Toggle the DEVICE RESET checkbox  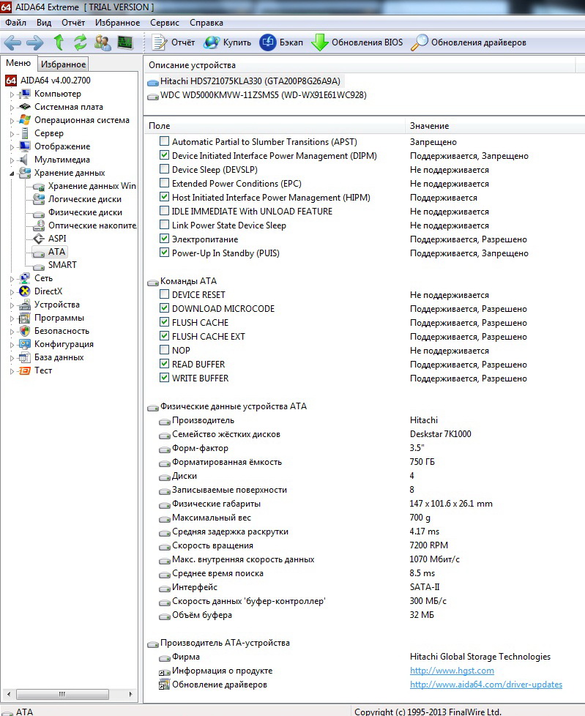[165, 294]
